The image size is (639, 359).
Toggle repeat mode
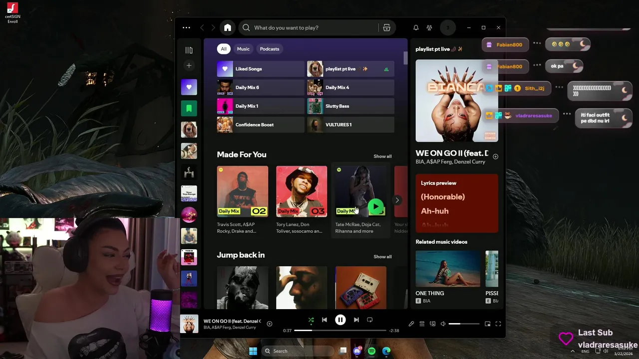(x=370, y=320)
